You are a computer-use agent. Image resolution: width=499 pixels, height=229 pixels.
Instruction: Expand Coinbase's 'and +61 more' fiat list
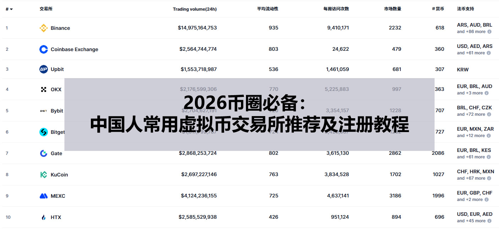pyautogui.click(x=471, y=53)
